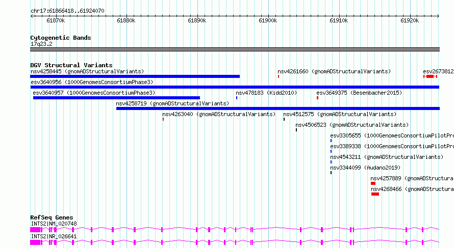The width and height of the screenshot is (454, 248).
Task: Click the 61910k ruler tick label
Action: (339, 21)
